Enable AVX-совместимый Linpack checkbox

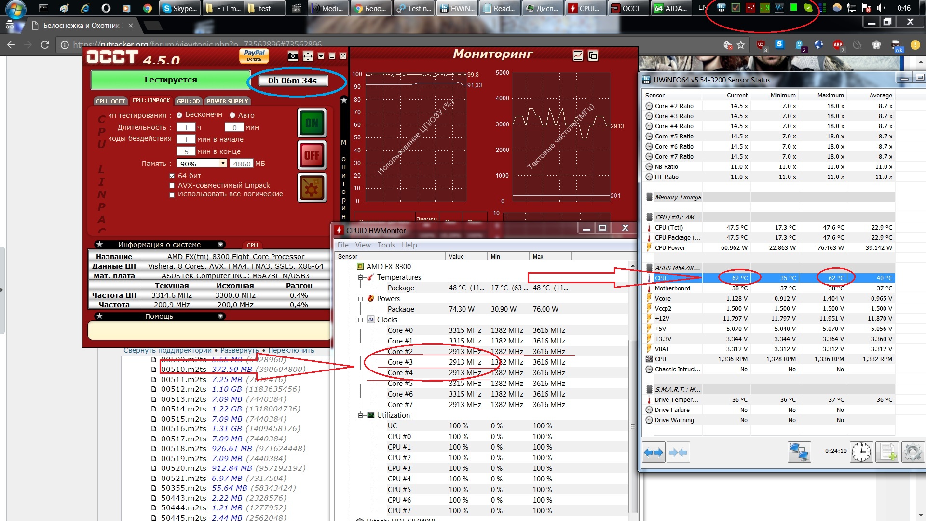[172, 186]
